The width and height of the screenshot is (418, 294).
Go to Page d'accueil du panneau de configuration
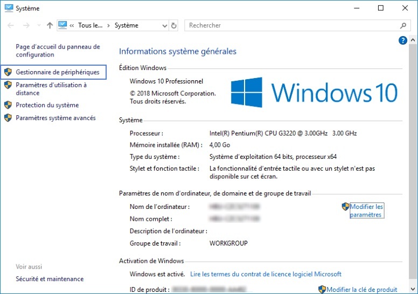58,51
